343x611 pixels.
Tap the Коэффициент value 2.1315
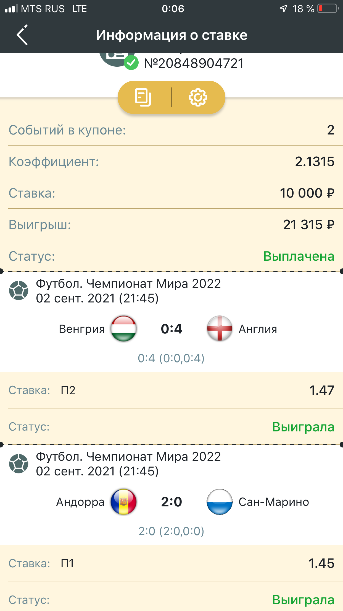[x=315, y=161]
